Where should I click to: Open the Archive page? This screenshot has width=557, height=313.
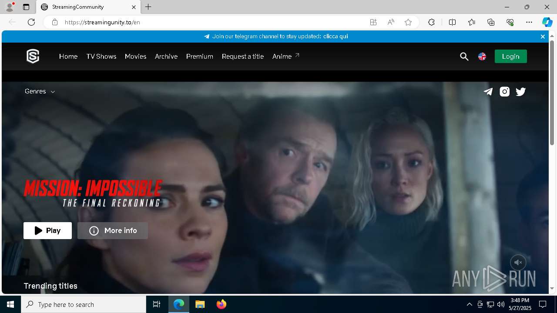(x=166, y=57)
